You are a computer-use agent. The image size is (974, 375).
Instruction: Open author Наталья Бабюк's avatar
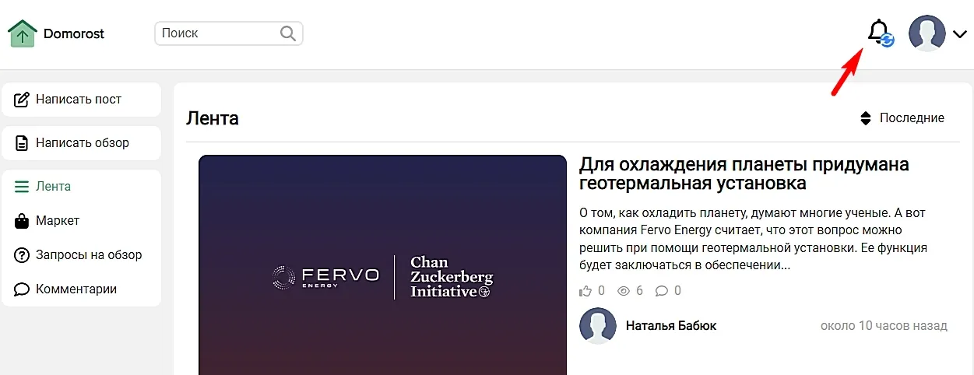tap(598, 326)
